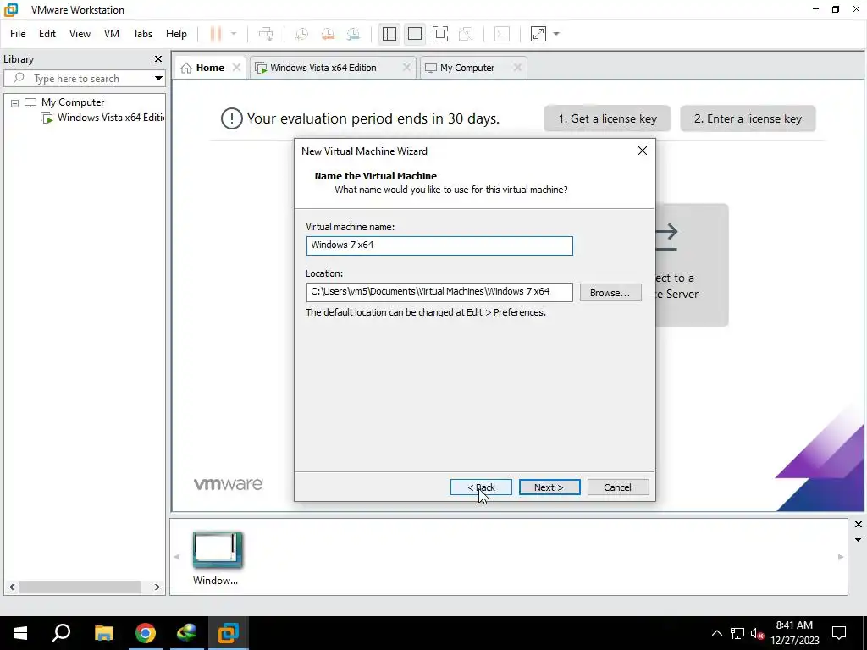Collapse the My Computer tree node
This screenshot has height=650, width=867.
click(x=15, y=102)
